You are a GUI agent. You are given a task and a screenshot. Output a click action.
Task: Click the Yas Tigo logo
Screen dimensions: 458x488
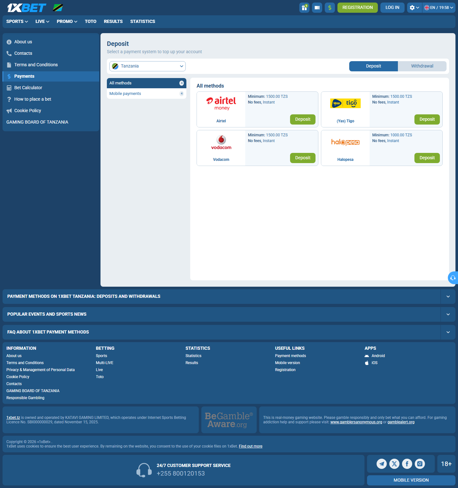[345, 103]
